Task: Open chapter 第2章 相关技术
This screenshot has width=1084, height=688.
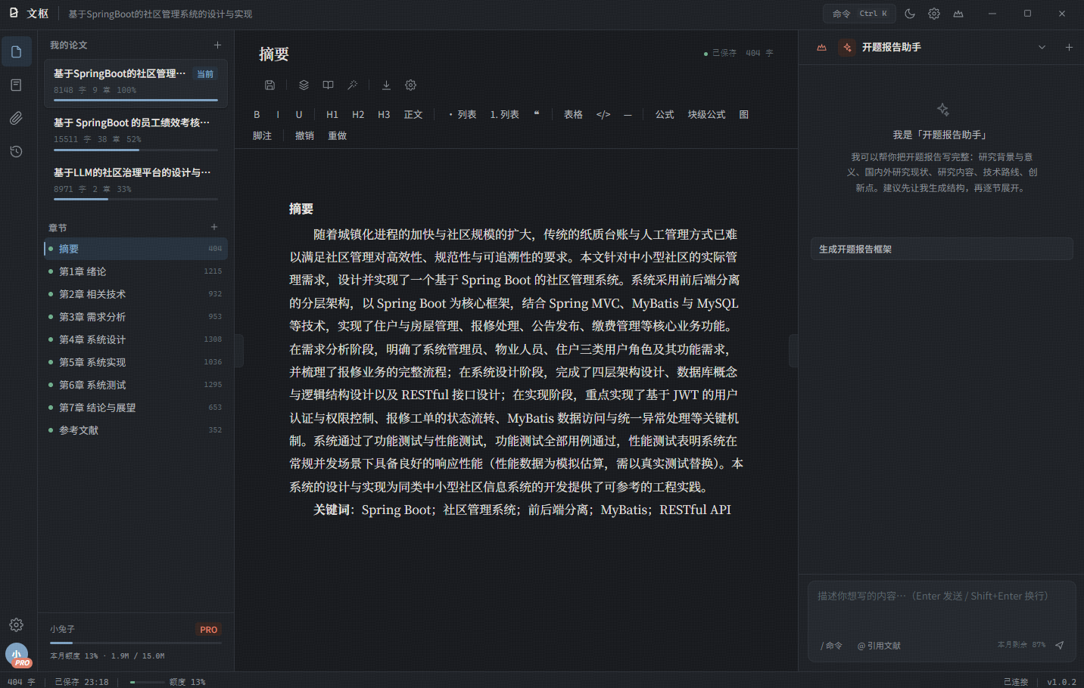Action: point(135,294)
